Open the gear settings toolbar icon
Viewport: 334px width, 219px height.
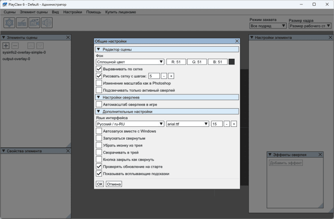point(9,22)
